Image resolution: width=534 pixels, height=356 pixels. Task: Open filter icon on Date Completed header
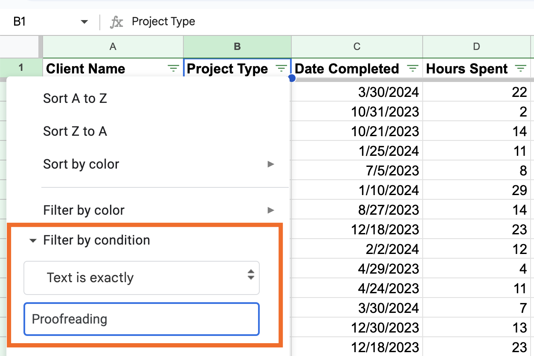pyautogui.click(x=412, y=69)
